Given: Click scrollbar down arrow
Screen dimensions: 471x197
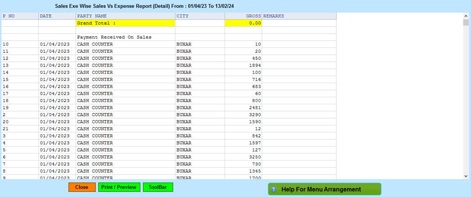Looking at the screenshot, I should tap(466, 176).
